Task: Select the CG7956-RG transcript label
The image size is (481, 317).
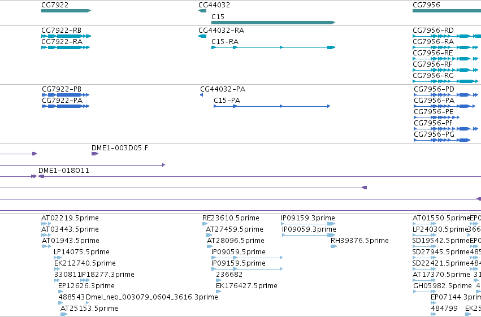Action: tap(433, 76)
